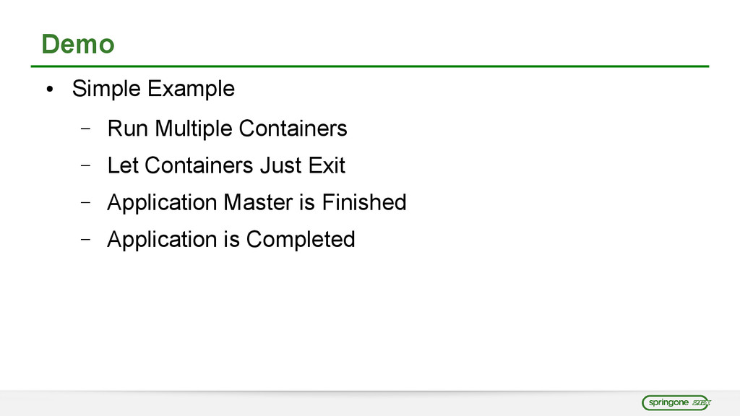740x416 pixels.
Task: Click the word Master
Action: click(257, 202)
